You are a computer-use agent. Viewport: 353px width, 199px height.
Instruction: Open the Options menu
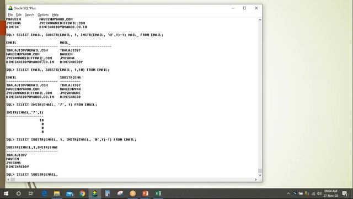[43, 15]
